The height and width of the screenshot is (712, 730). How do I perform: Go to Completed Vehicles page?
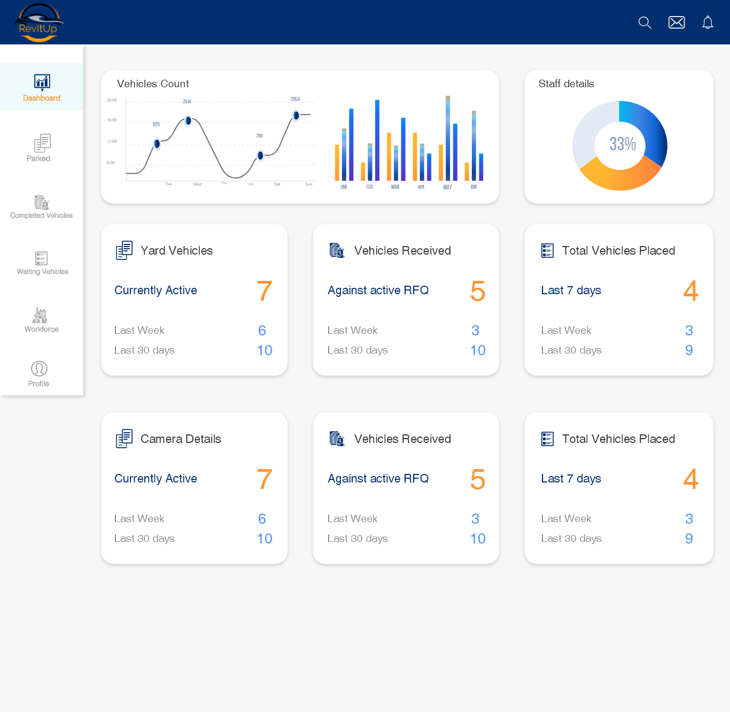(x=42, y=208)
